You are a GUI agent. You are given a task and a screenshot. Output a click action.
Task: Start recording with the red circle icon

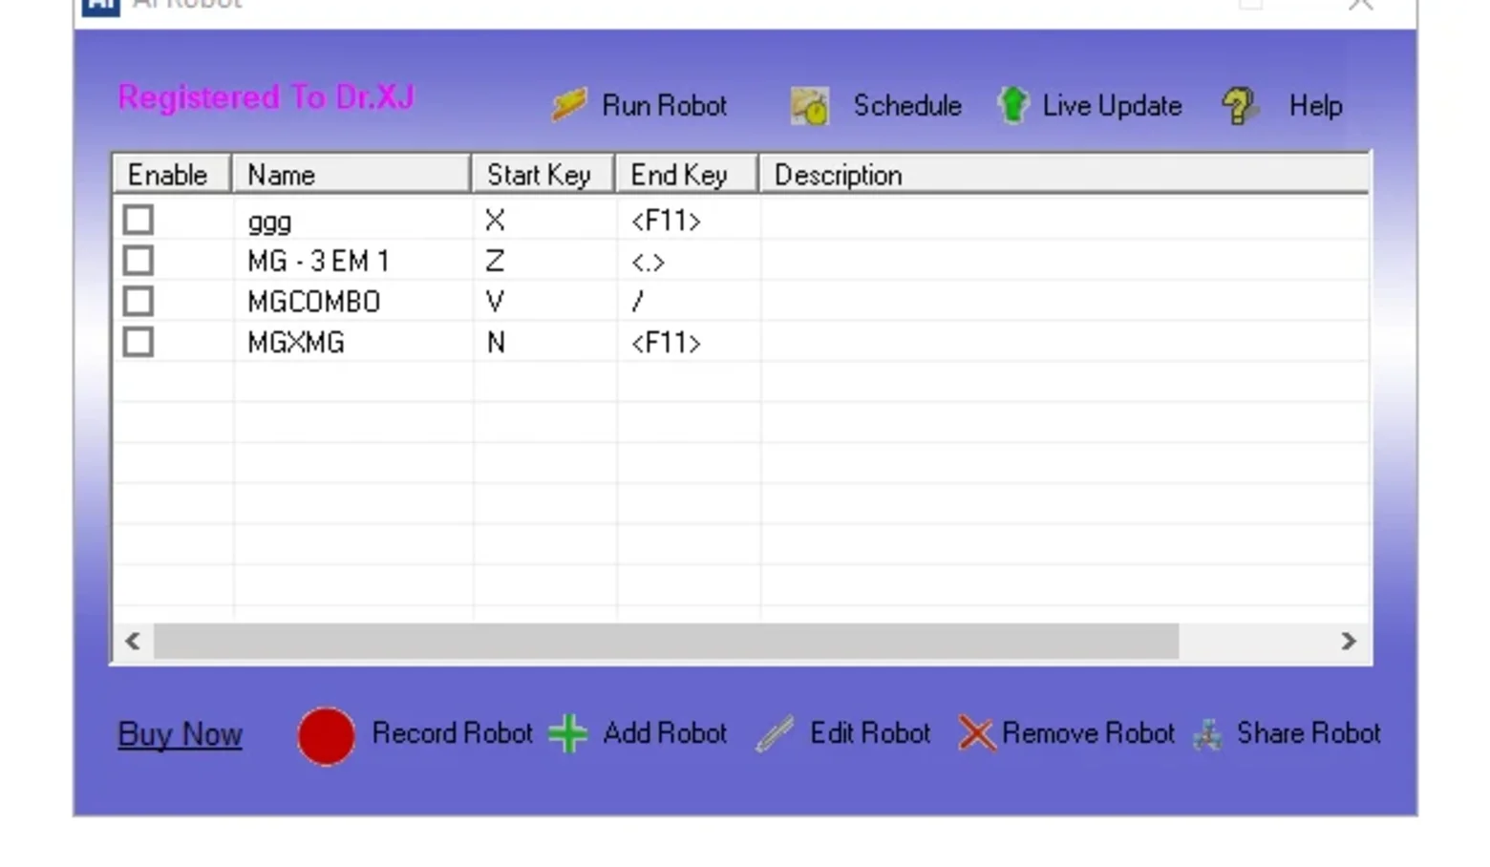pyautogui.click(x=326, y=735)
